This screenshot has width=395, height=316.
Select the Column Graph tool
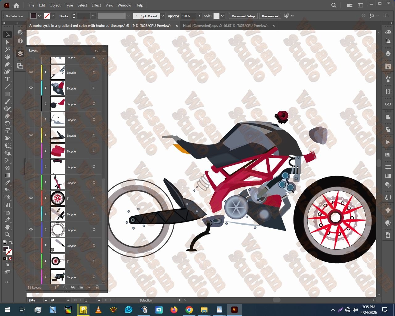click(8, 205)
